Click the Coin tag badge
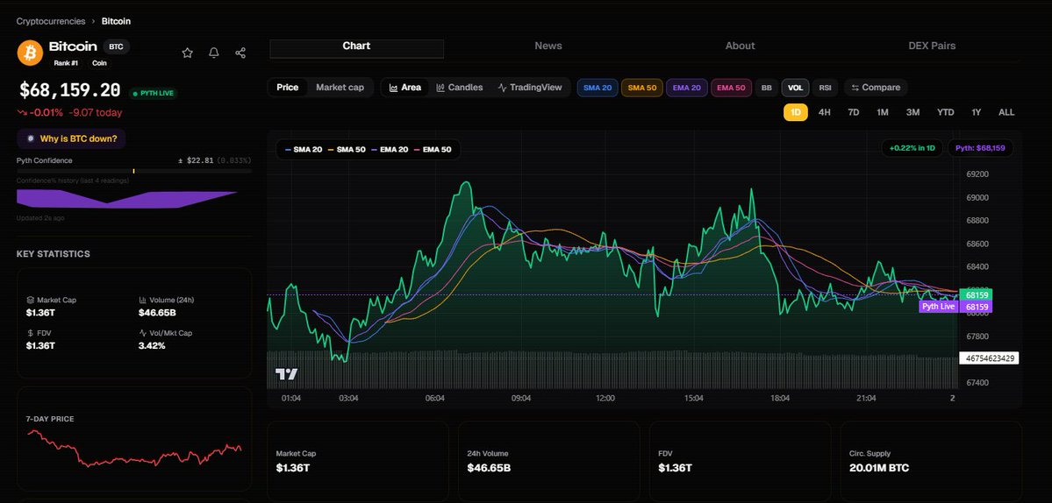This screenshot has height=503, width=1052. coord(99,63)
